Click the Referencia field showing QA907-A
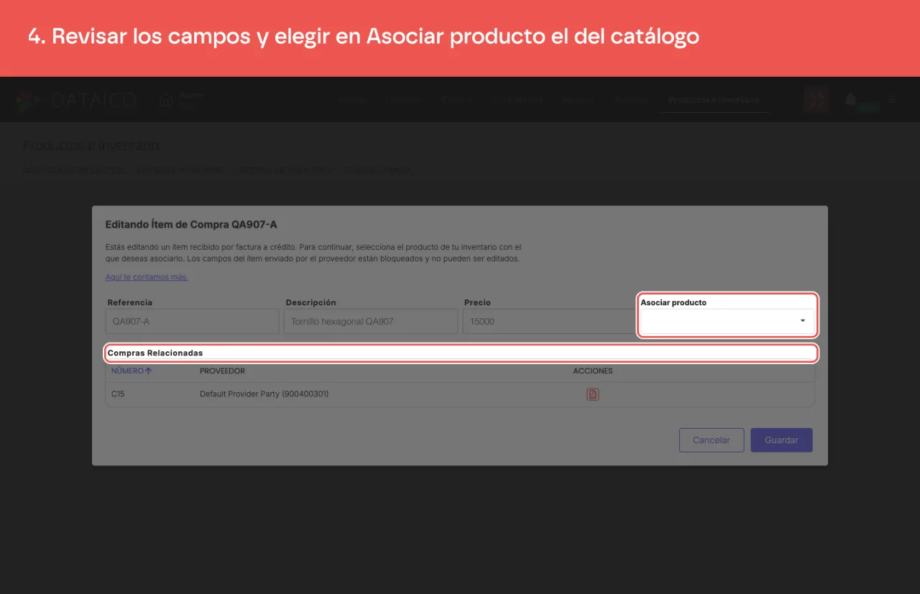The height and width of the screenshot is (594, 920). pos(192,322)
